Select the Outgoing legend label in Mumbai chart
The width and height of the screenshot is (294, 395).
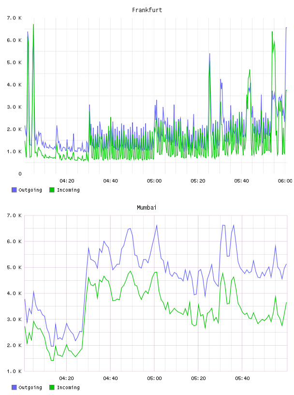click(30, 387)
